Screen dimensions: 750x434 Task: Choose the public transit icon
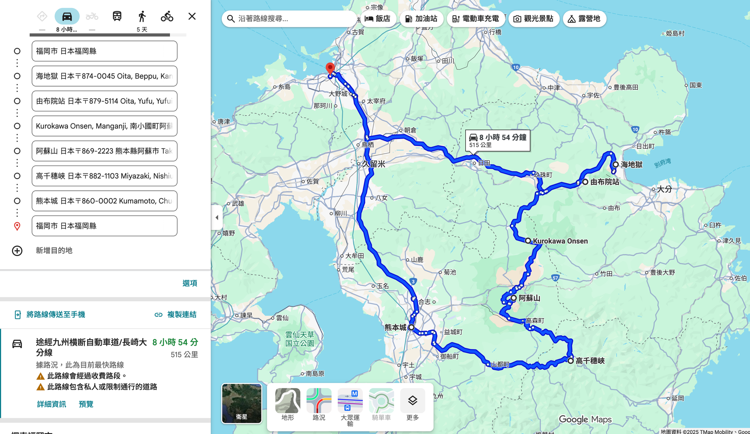117,16
